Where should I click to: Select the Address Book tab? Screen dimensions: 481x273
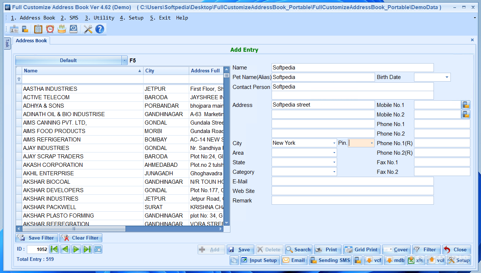coord(31,40)
